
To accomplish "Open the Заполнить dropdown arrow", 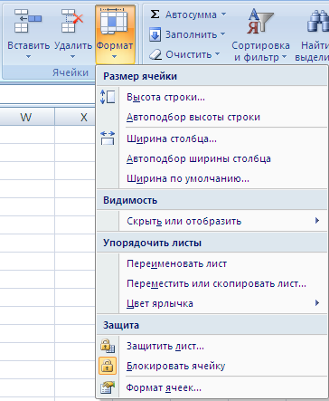I will [x=222, y=34].
